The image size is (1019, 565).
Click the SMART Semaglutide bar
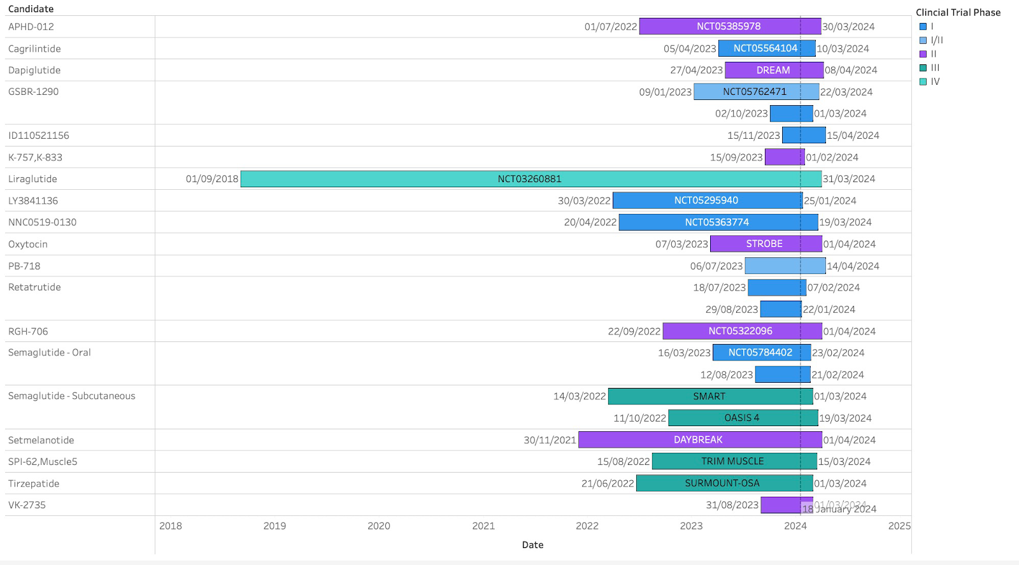click(709, 396)
